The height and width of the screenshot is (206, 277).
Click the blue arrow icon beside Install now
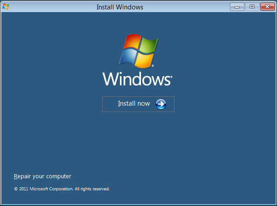pyautogui.click(x=161, y=104)
